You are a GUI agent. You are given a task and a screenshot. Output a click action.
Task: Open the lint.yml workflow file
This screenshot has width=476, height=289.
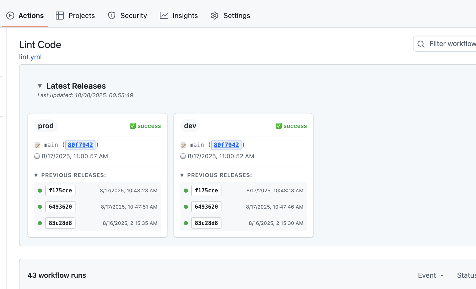(x=30, y=57)
